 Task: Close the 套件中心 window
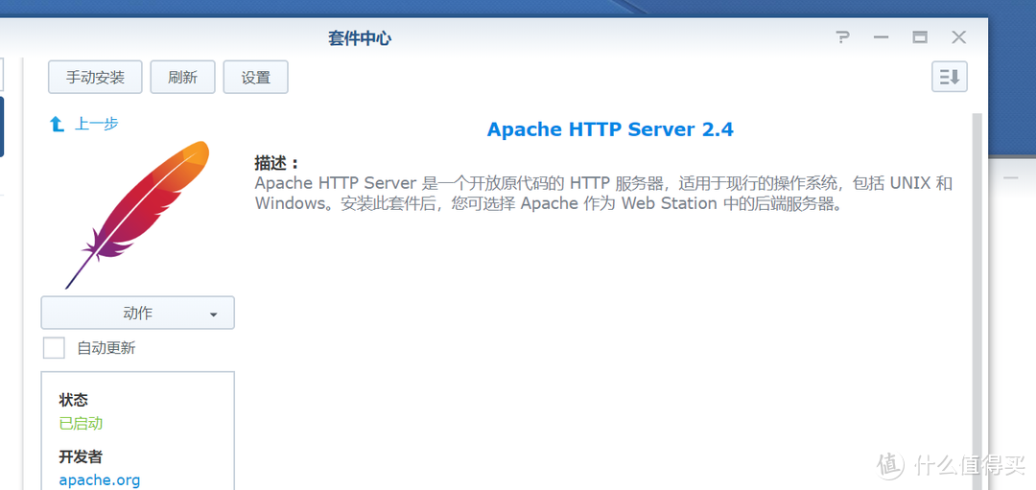pyautogui.click(x=958, y=37)
